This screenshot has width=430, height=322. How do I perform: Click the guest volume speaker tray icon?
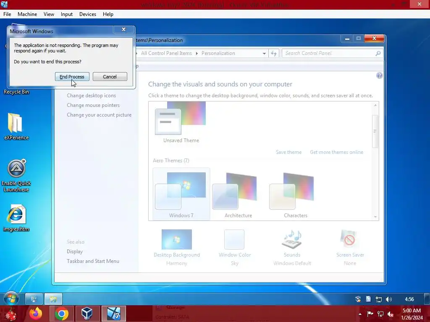[x=388, y=299]
